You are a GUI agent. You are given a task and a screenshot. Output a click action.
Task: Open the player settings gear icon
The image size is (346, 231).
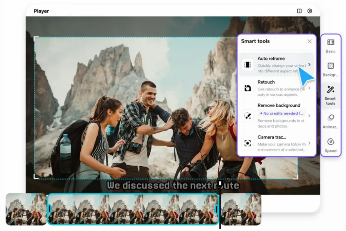309,11
